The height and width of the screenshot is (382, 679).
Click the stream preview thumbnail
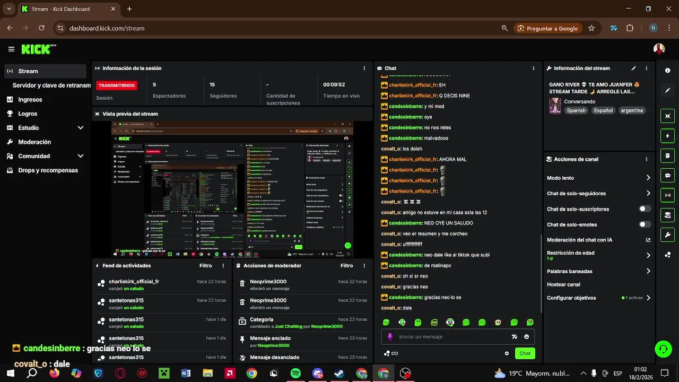tap(232, 189)
